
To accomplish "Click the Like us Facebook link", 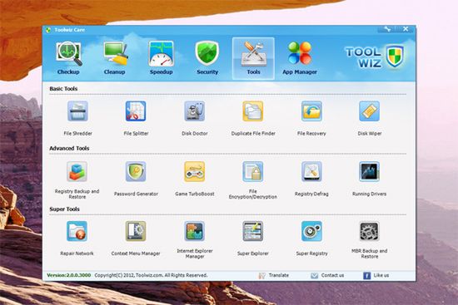I will point(376,275).
